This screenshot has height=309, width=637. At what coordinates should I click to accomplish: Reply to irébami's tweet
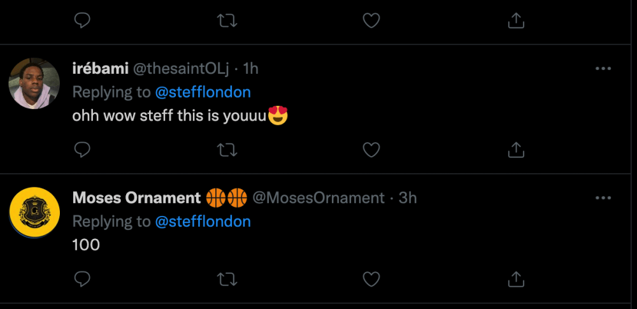tap(82, 150)
